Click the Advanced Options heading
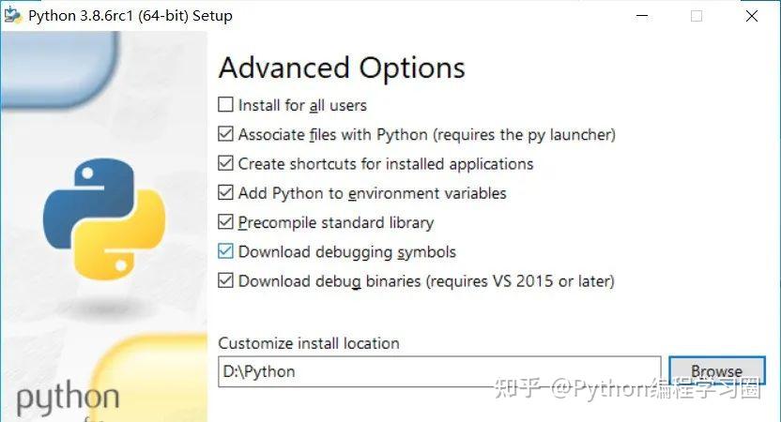Screen dimensions: 781x422 [342, 68]
